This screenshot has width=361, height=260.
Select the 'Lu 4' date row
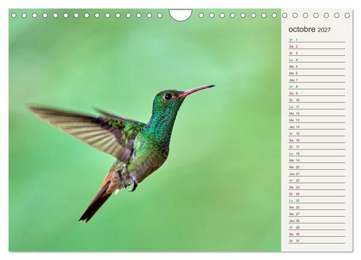[317, 60]
